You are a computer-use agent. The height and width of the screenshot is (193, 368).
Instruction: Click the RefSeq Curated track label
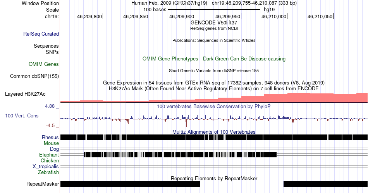41,34
